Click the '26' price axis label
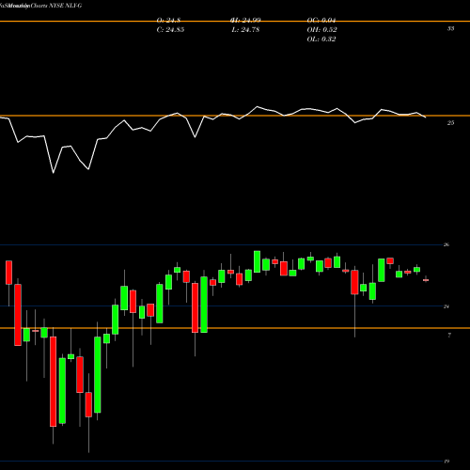 tap(446, 244)
